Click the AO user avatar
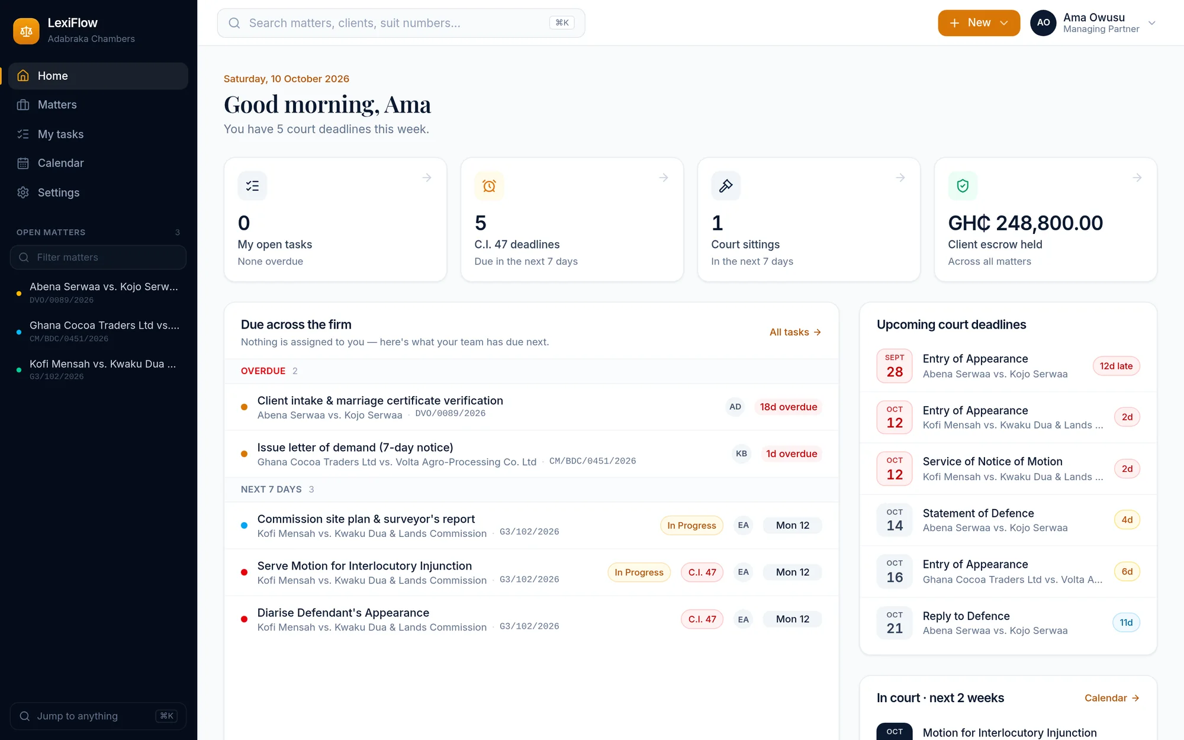The height and width of the screenshot is (740, 1184). [1043, 23]
